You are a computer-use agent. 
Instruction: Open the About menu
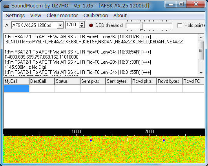coord(120,16)
